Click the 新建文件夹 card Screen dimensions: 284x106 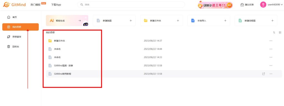162,20
